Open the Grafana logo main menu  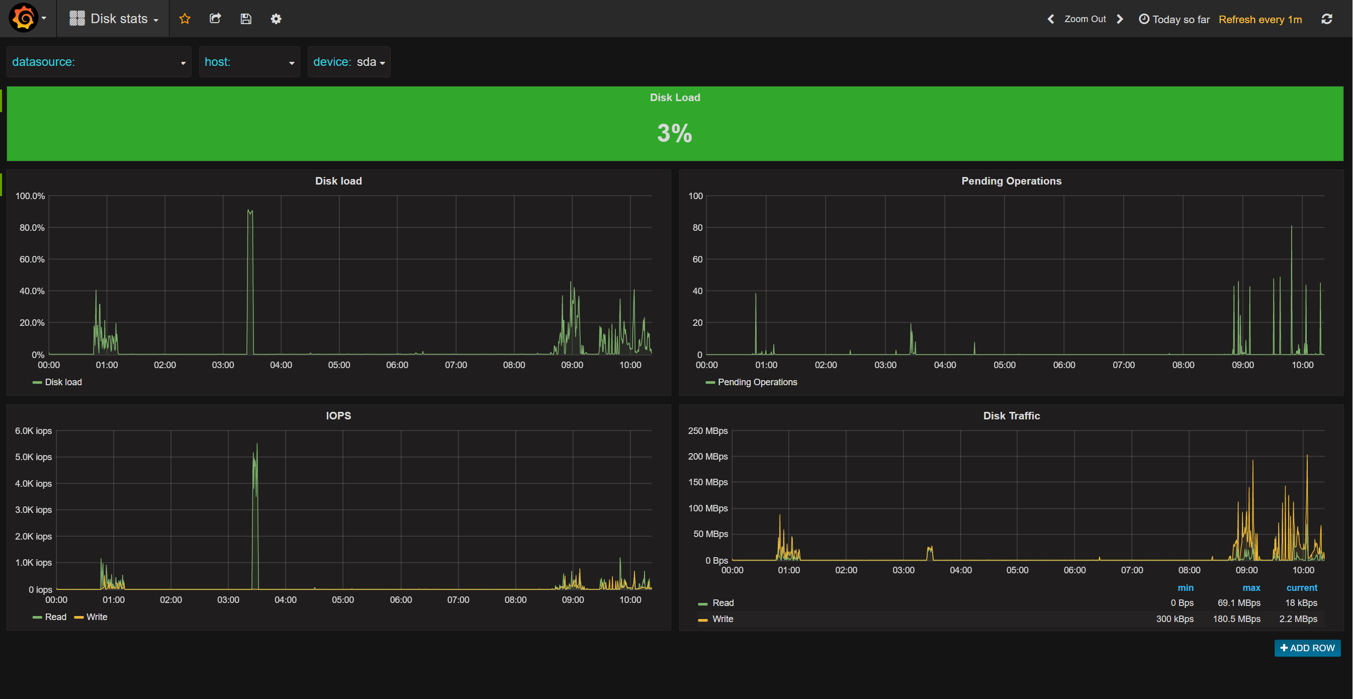[24, 19]
